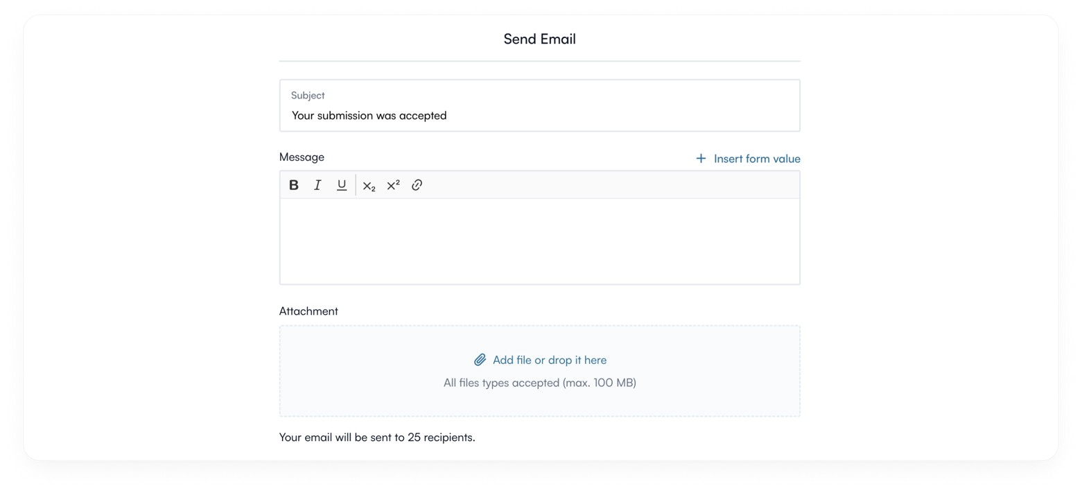The height and width of the screenshot is (493, 1082).
Task: Click inside the empty message body editor
Action: point(539,241)
